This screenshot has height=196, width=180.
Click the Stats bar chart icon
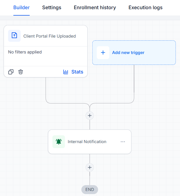tap(66, 72)
